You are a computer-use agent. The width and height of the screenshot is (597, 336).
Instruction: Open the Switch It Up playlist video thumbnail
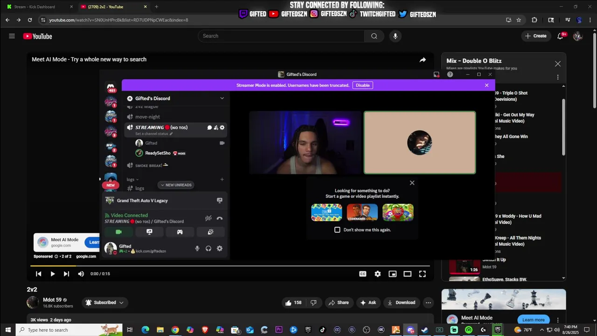click(464, 266)
